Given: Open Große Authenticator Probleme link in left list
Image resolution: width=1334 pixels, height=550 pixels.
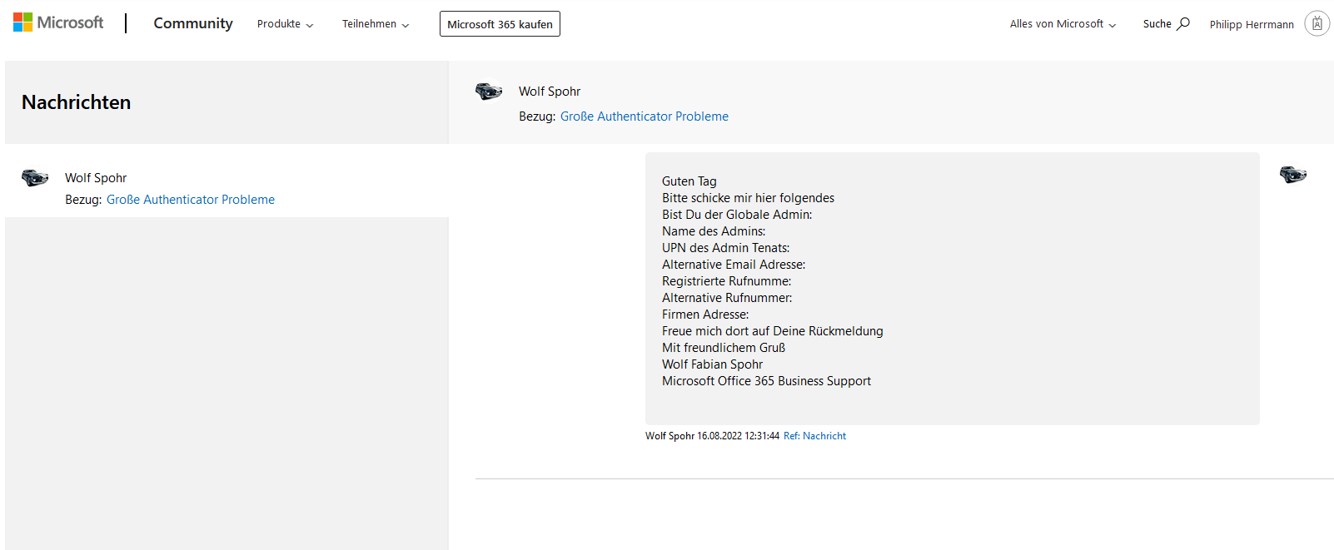Looking at the screenshot, I should point(191,200).
